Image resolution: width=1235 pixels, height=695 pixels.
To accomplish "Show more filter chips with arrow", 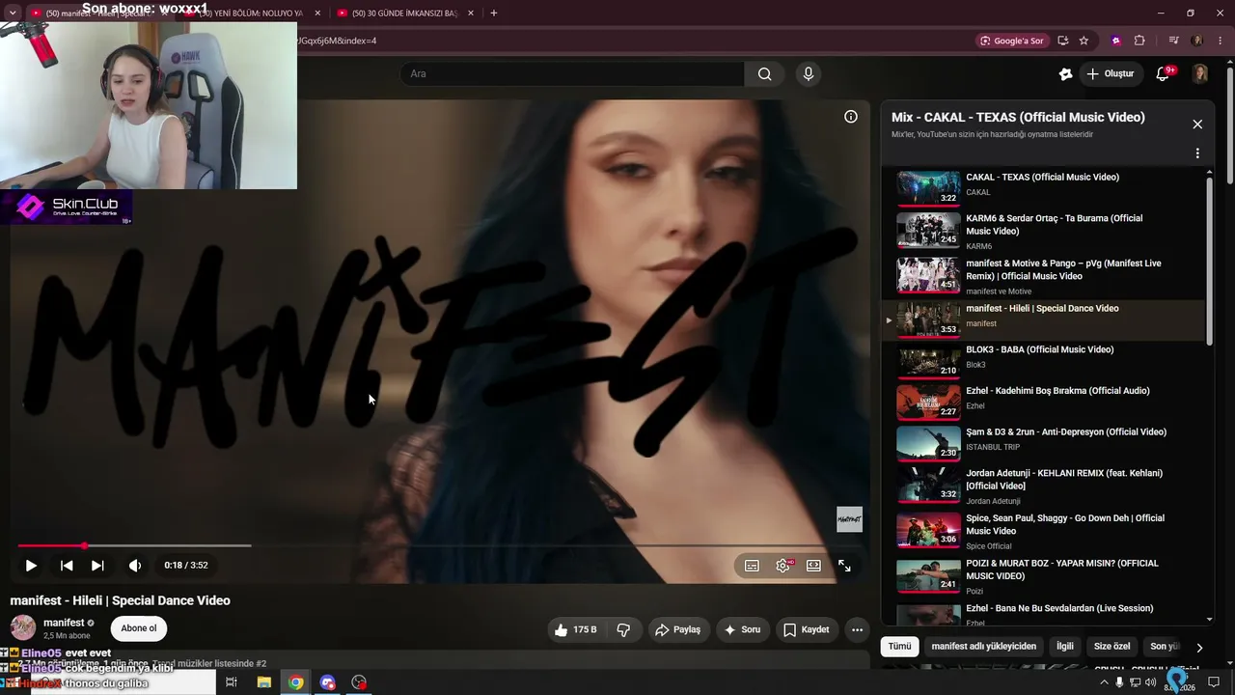I will tap(1199, 647).
